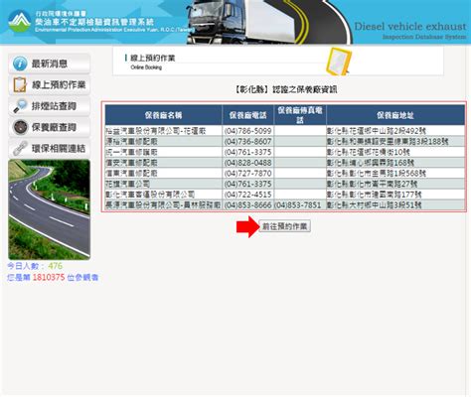Select phone number (04)722-4515
The width and height of the screenshot is (471, 397).
click(247, 195)
